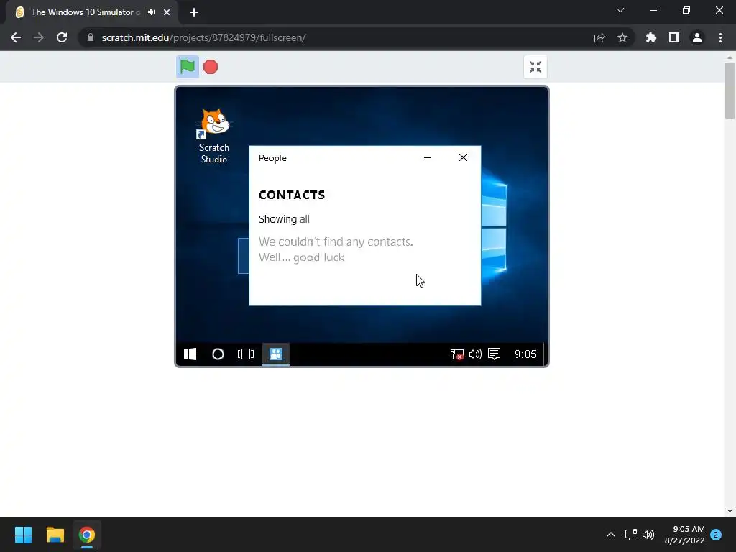Toggle Chrome side panel
The width and height of the screenshot is (736, 552).
tap(674, 37)
